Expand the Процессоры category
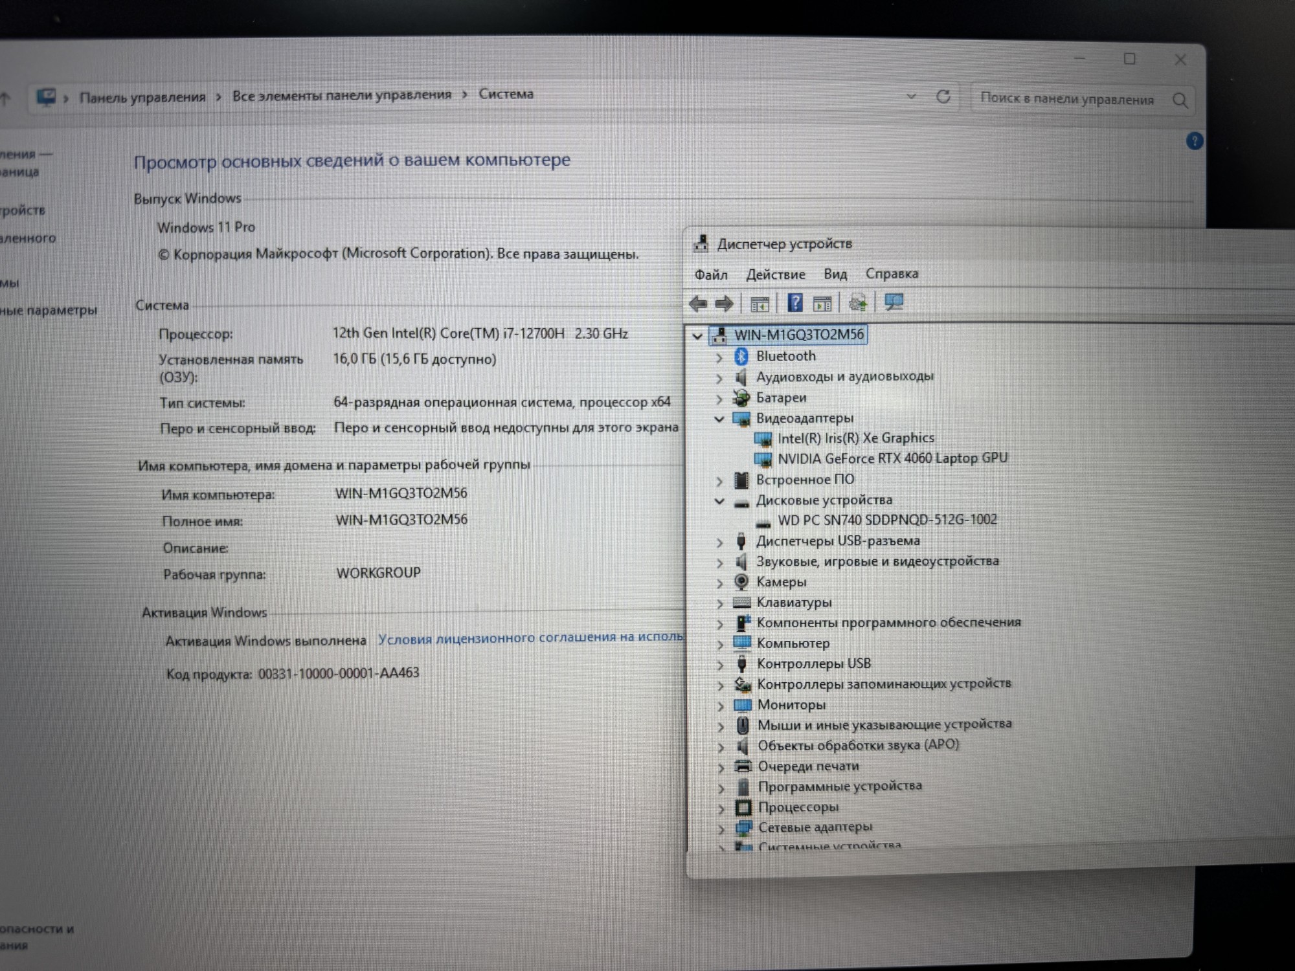This screenshot has height=971, width=1295. tap(721, 808)
